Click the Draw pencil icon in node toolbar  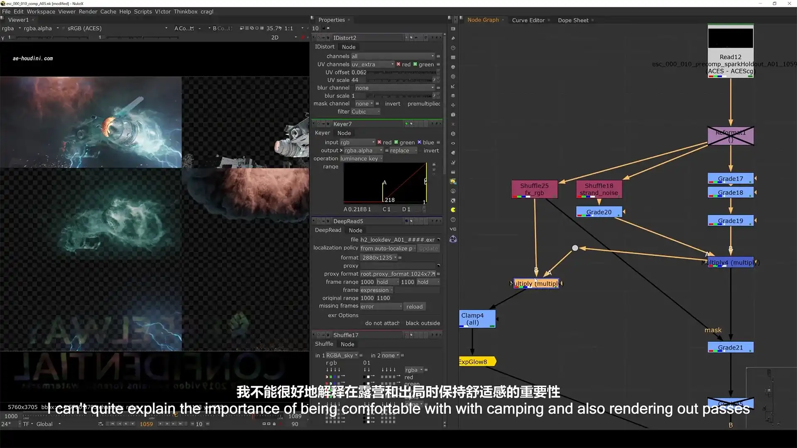[453, 38]
